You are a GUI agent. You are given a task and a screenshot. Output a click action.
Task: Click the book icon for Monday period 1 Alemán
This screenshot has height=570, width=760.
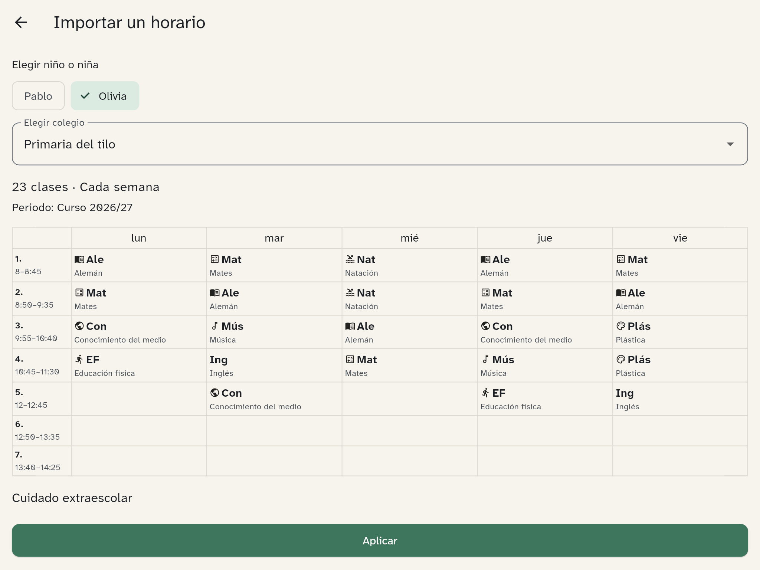[79, 259]
